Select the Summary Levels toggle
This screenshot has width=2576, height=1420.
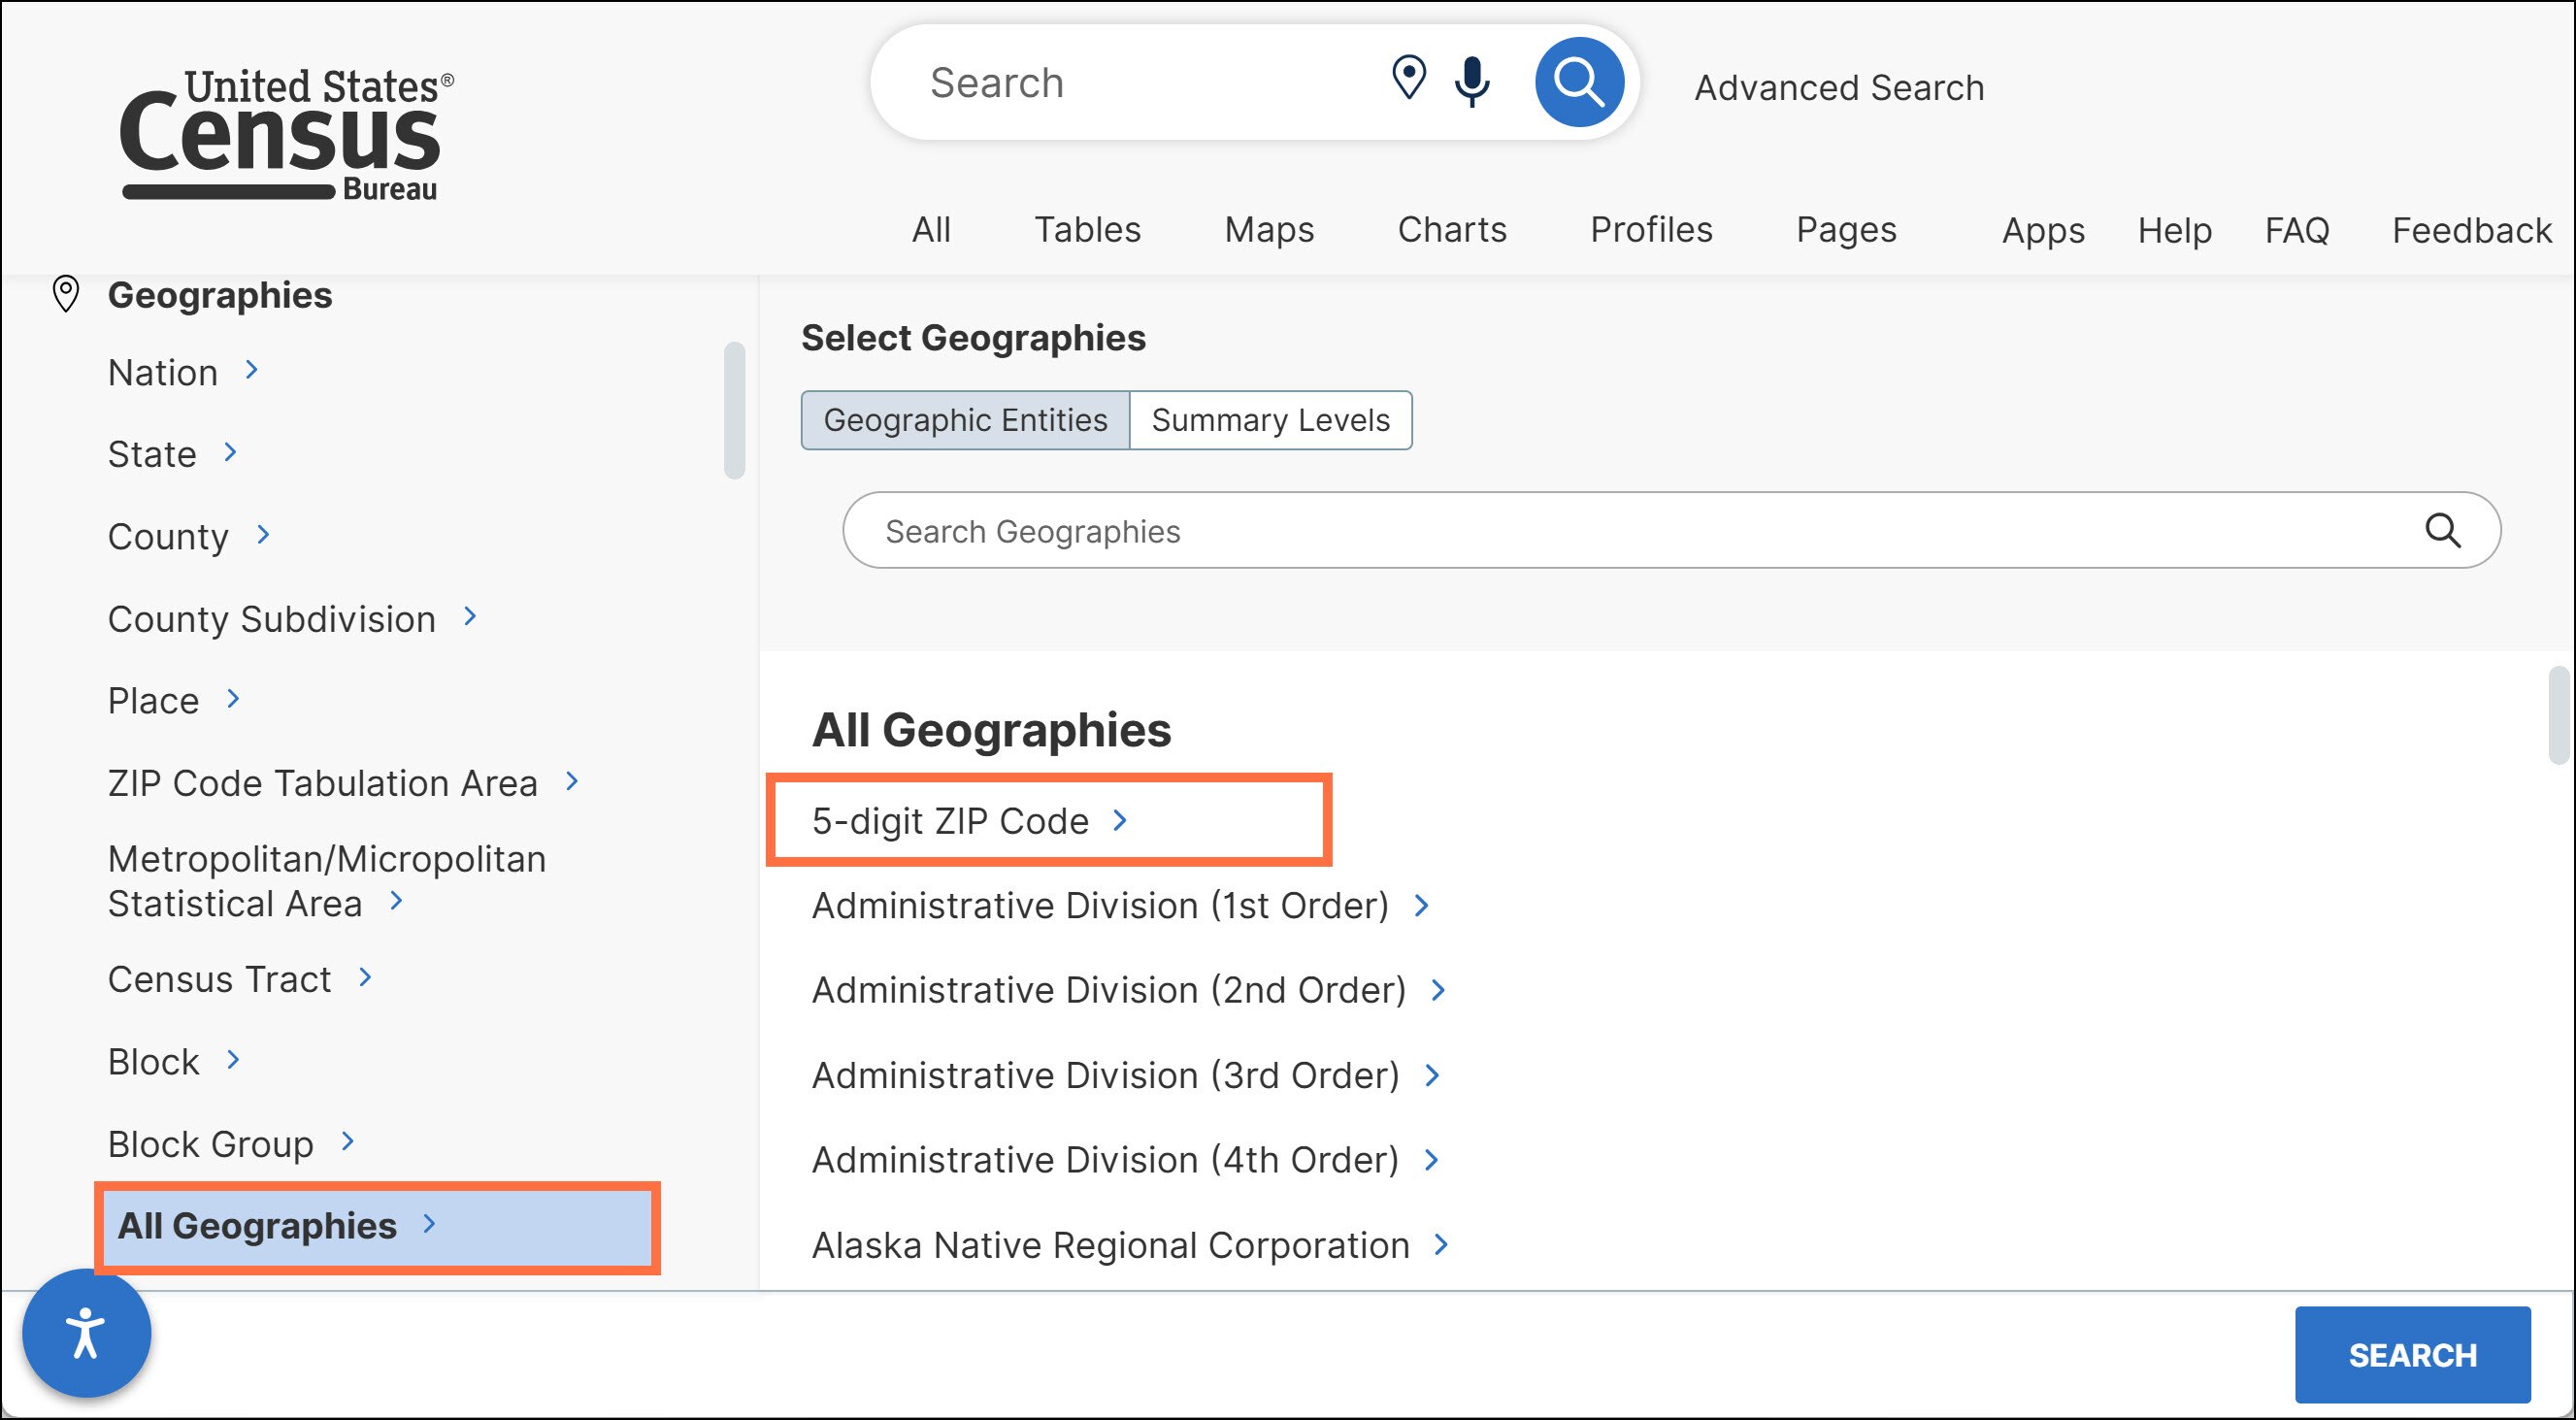click(x=1270, y=420)
